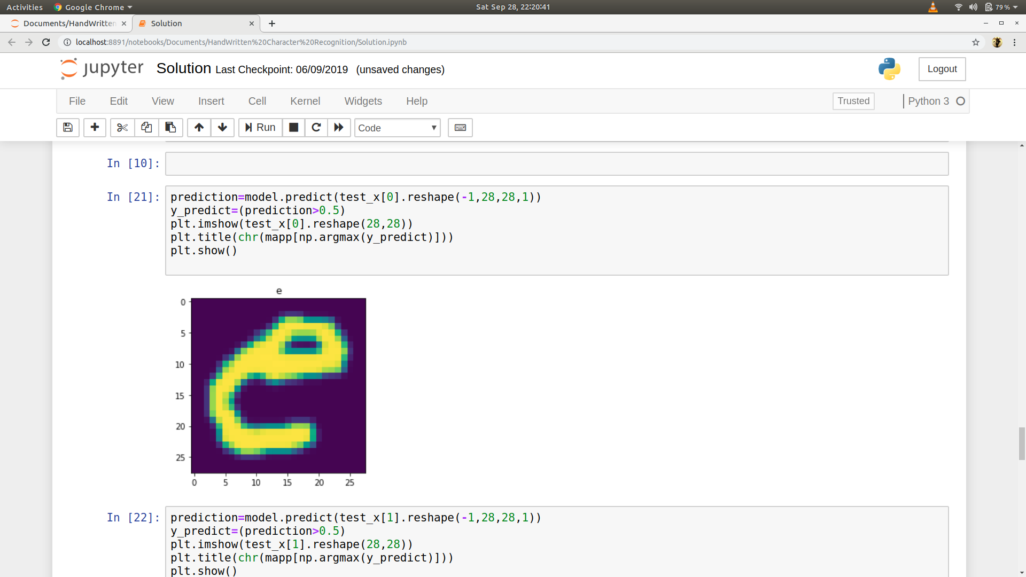The width and height of the screenshot is (1026, 577).
Task: Save the notebook checkpoint
Action: tap(67, 128)
